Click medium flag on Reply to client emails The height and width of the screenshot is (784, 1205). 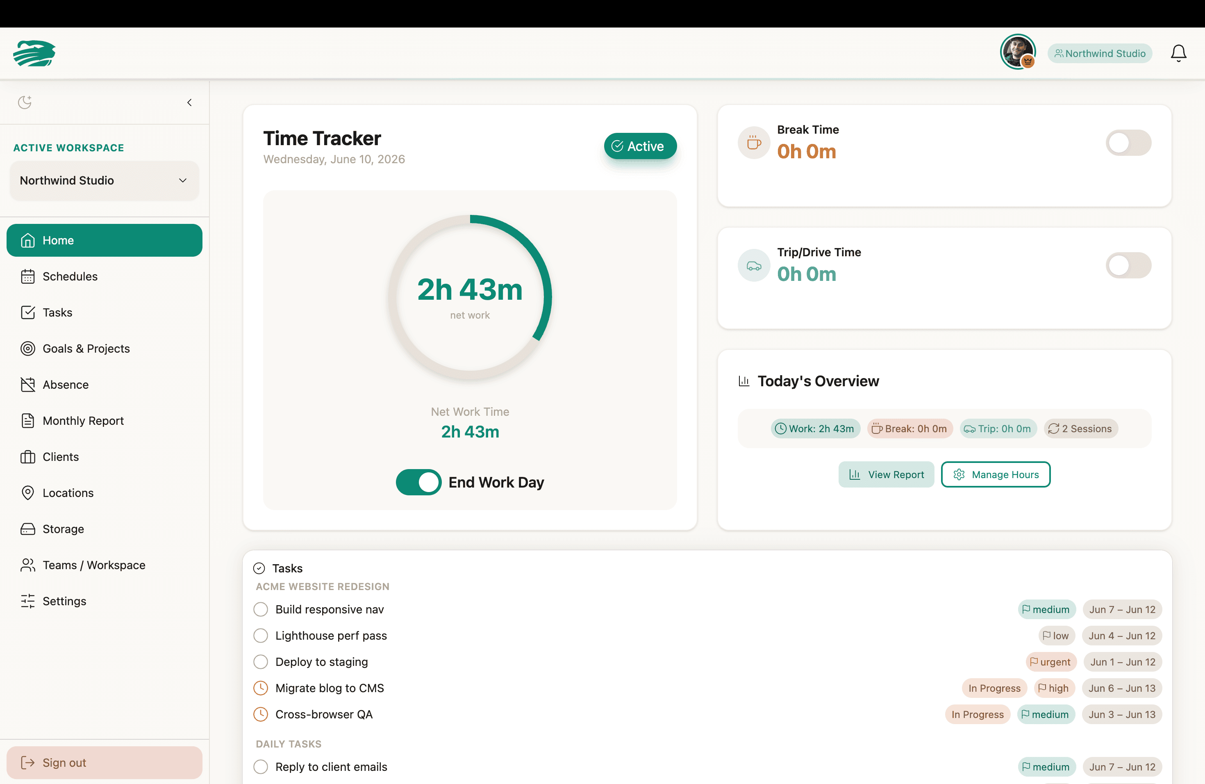1046,767
